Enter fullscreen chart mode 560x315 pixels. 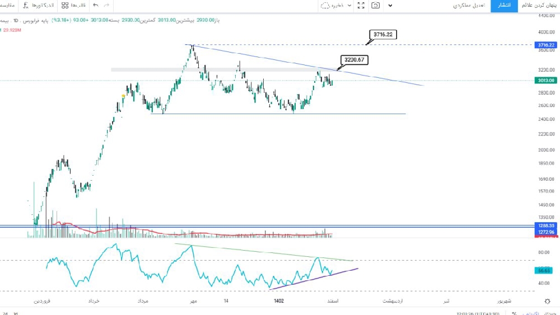tap(361, 6)
